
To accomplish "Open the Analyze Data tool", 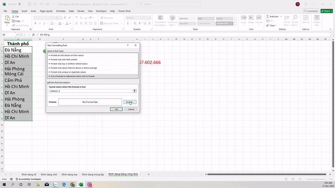I will point(317,20).
